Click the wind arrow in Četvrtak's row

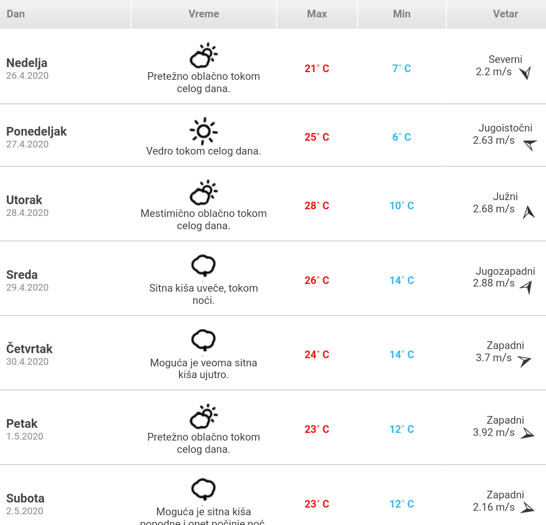(524, 361)
